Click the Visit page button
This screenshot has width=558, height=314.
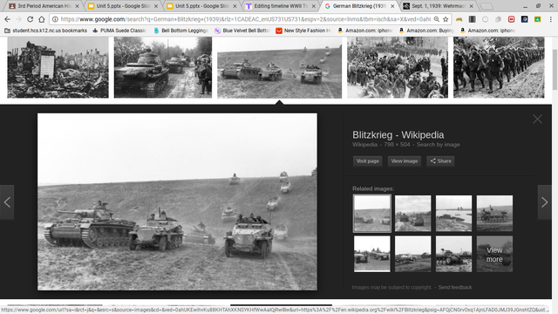coord(368,160)
